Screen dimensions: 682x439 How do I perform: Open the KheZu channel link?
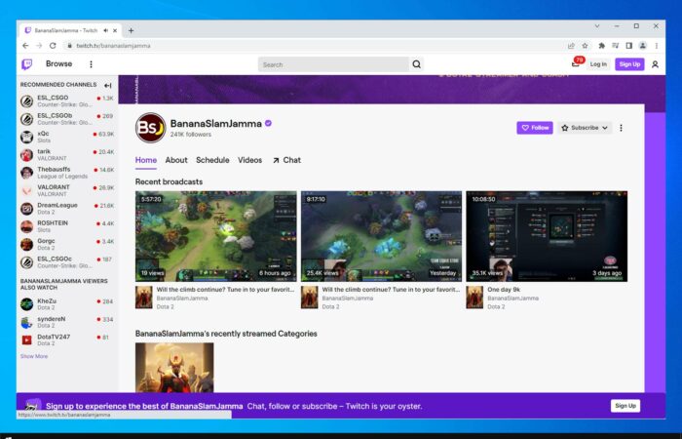[67, 304]
